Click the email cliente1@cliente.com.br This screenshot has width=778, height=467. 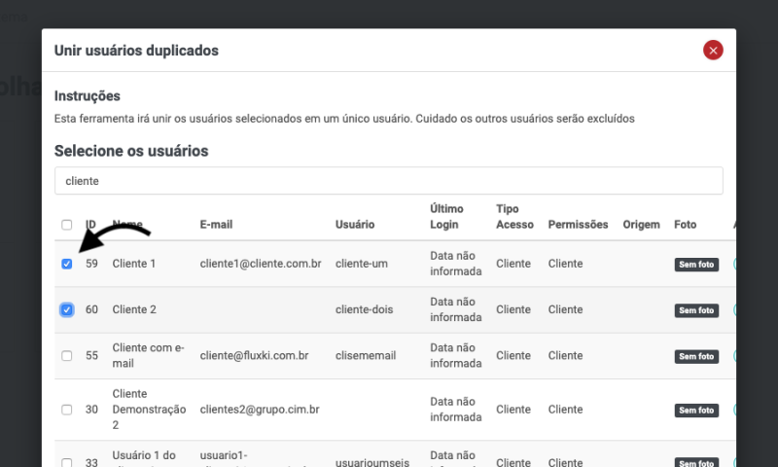tap(261, 264)
